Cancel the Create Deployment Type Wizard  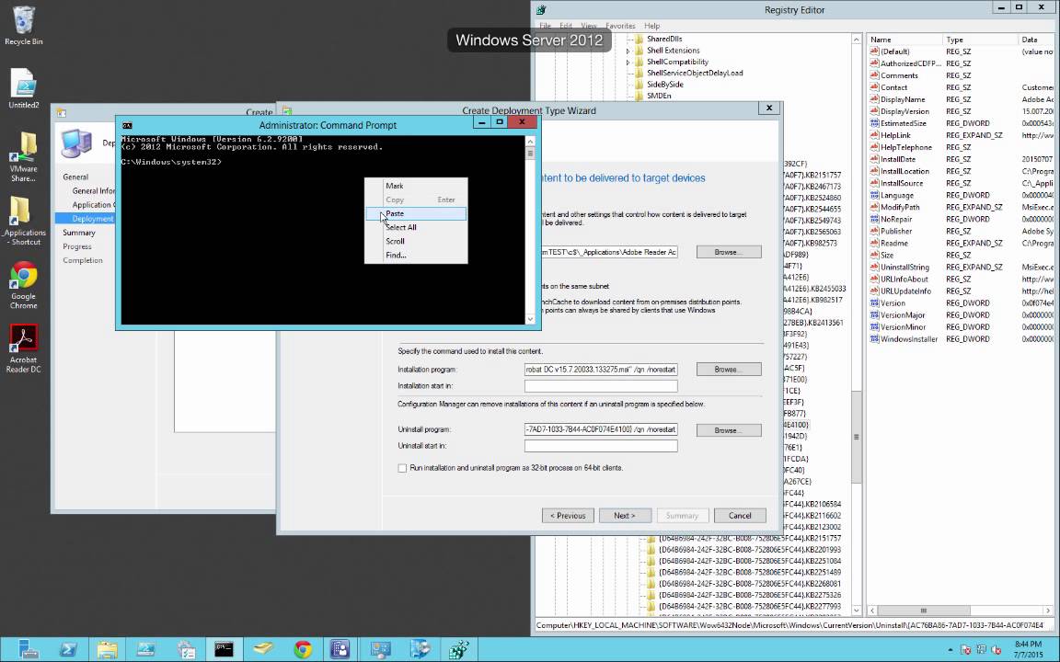click(x=740, y=516)
